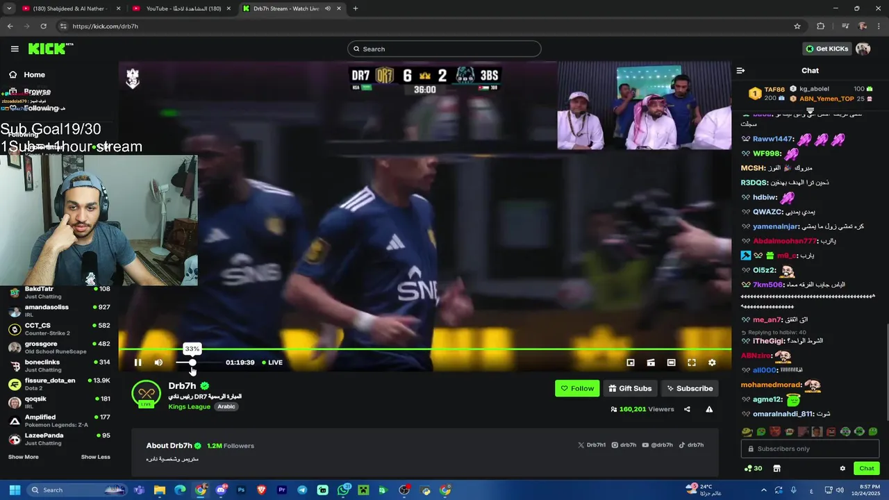This screenshot has width=889, height=500.
Task: Click the Kick search field
Action: 444,49
